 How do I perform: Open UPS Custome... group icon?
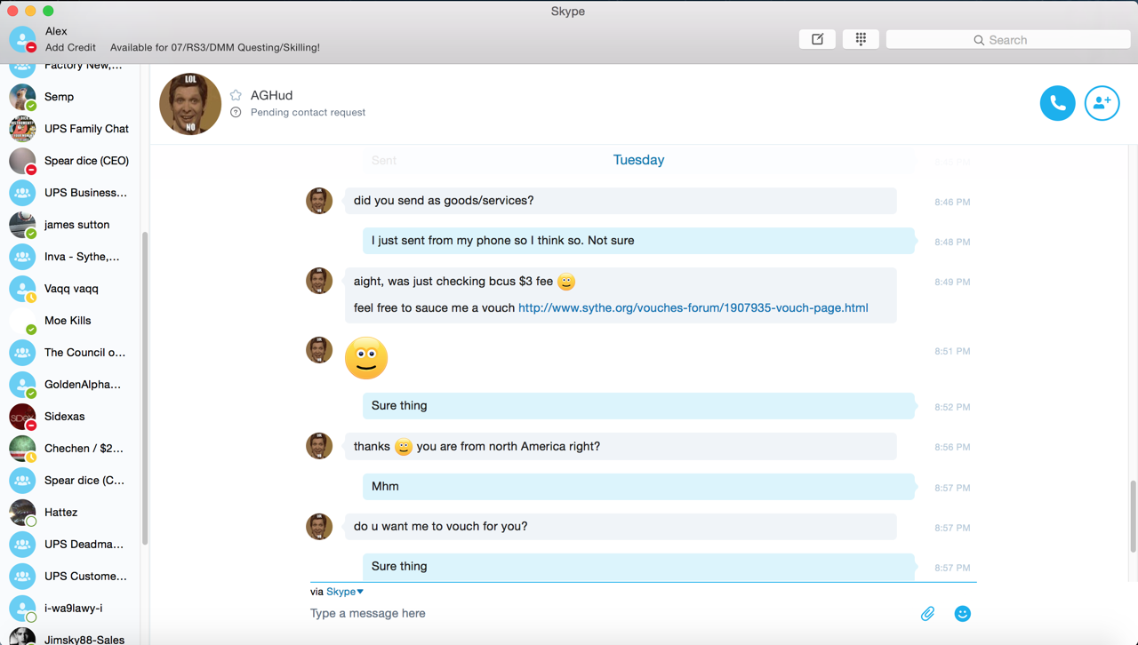[x=22, y=577]
